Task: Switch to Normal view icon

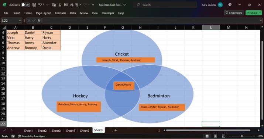Action: click(207, 136)
